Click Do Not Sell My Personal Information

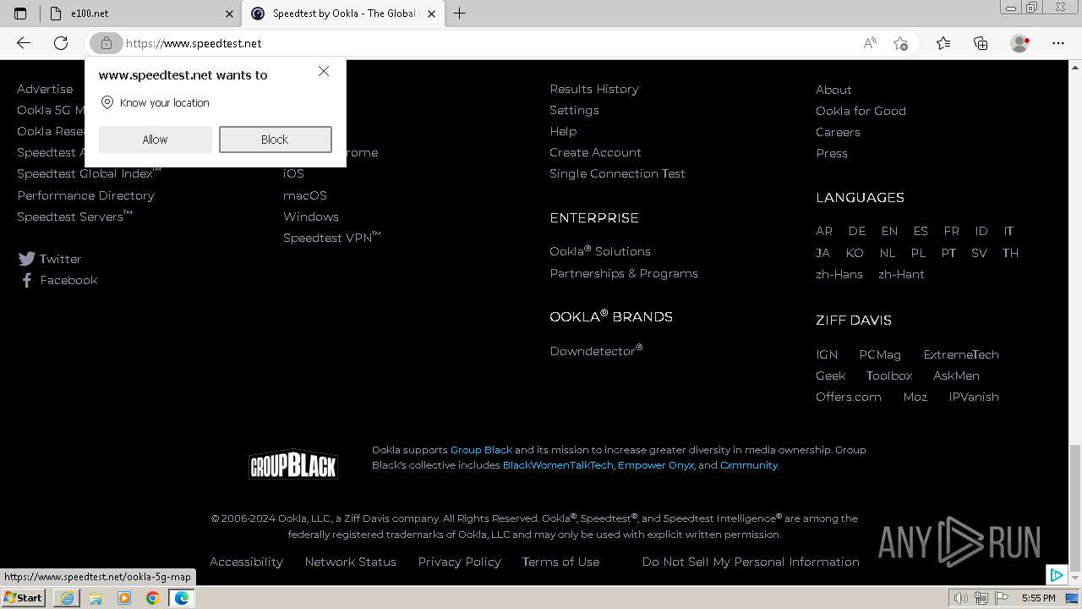tap(751, 562)
